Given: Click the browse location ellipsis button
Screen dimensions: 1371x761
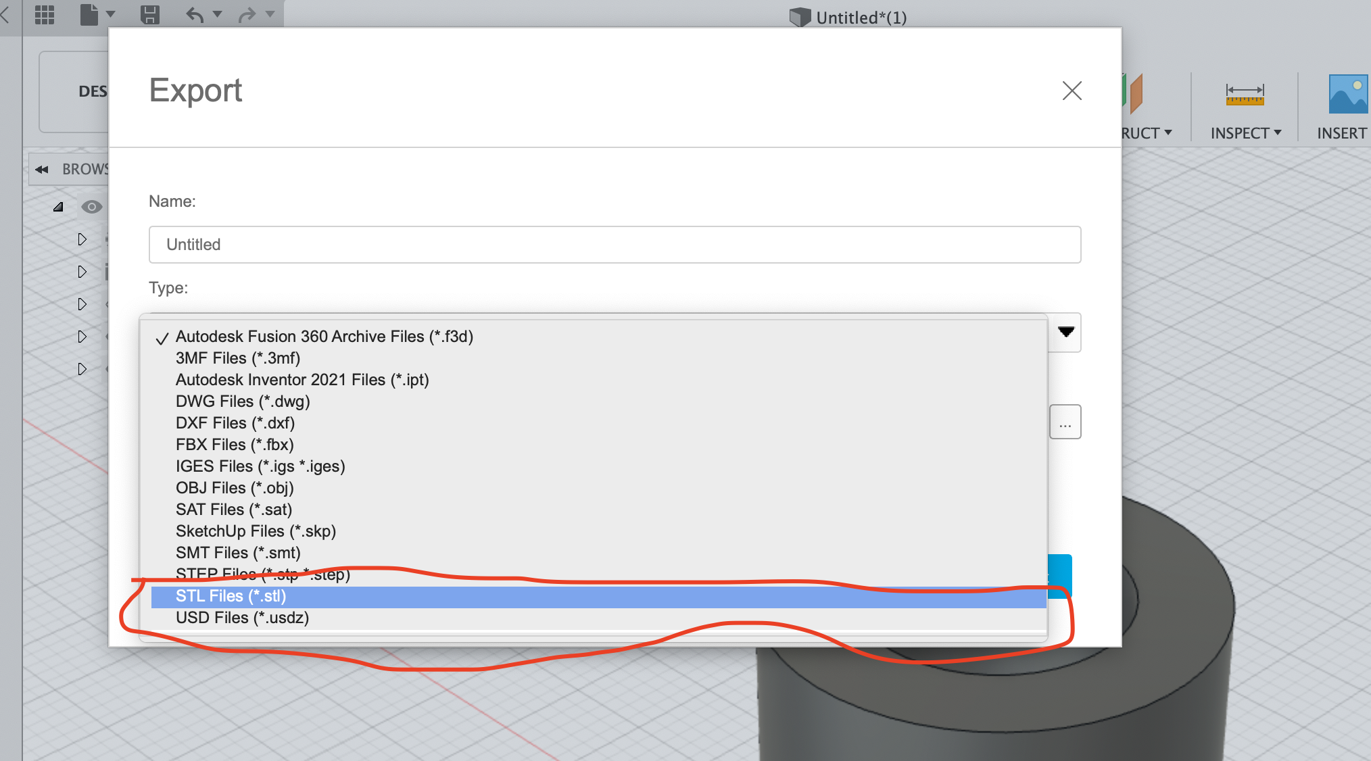Looking at the screenshot, I should point(1065,422).
